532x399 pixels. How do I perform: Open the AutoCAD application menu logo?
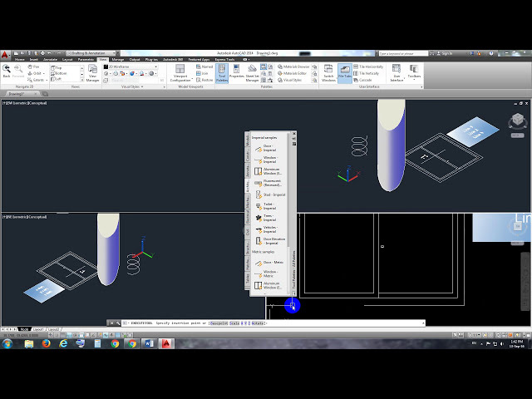5,54
